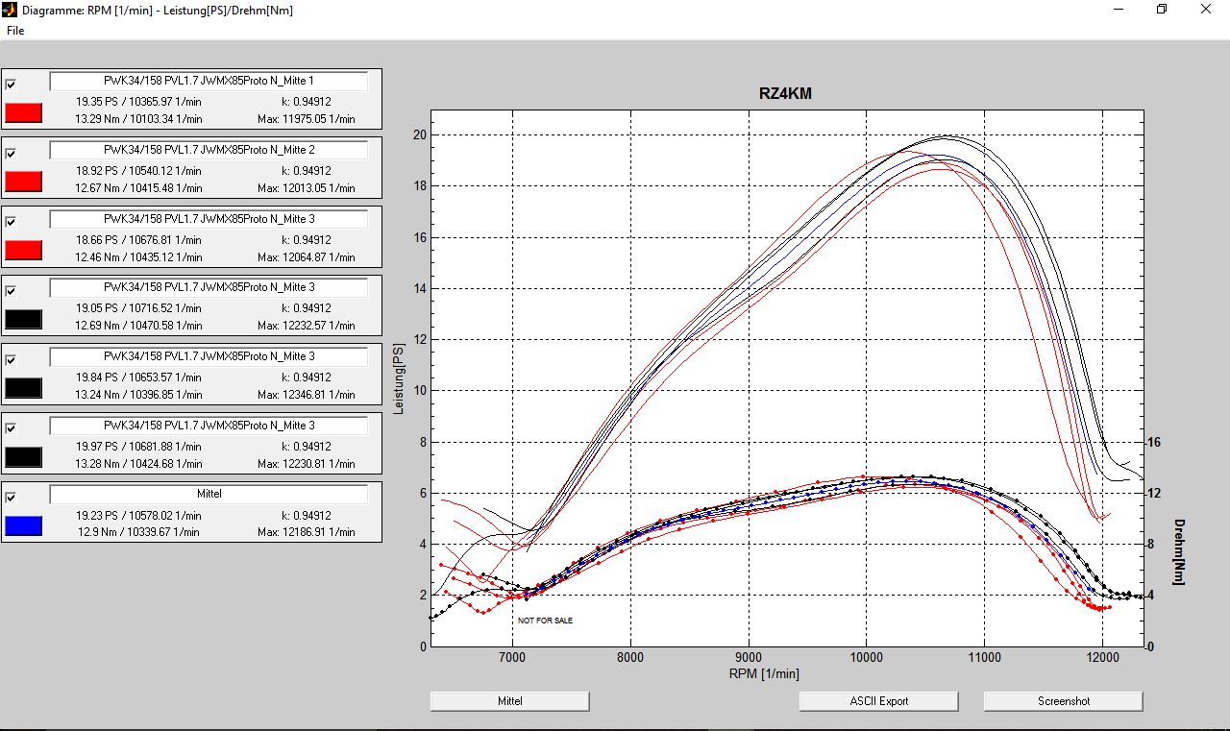Hide the 19.05 PS run via checkbox
This screenshot has height=731, width=1230.
12,291
